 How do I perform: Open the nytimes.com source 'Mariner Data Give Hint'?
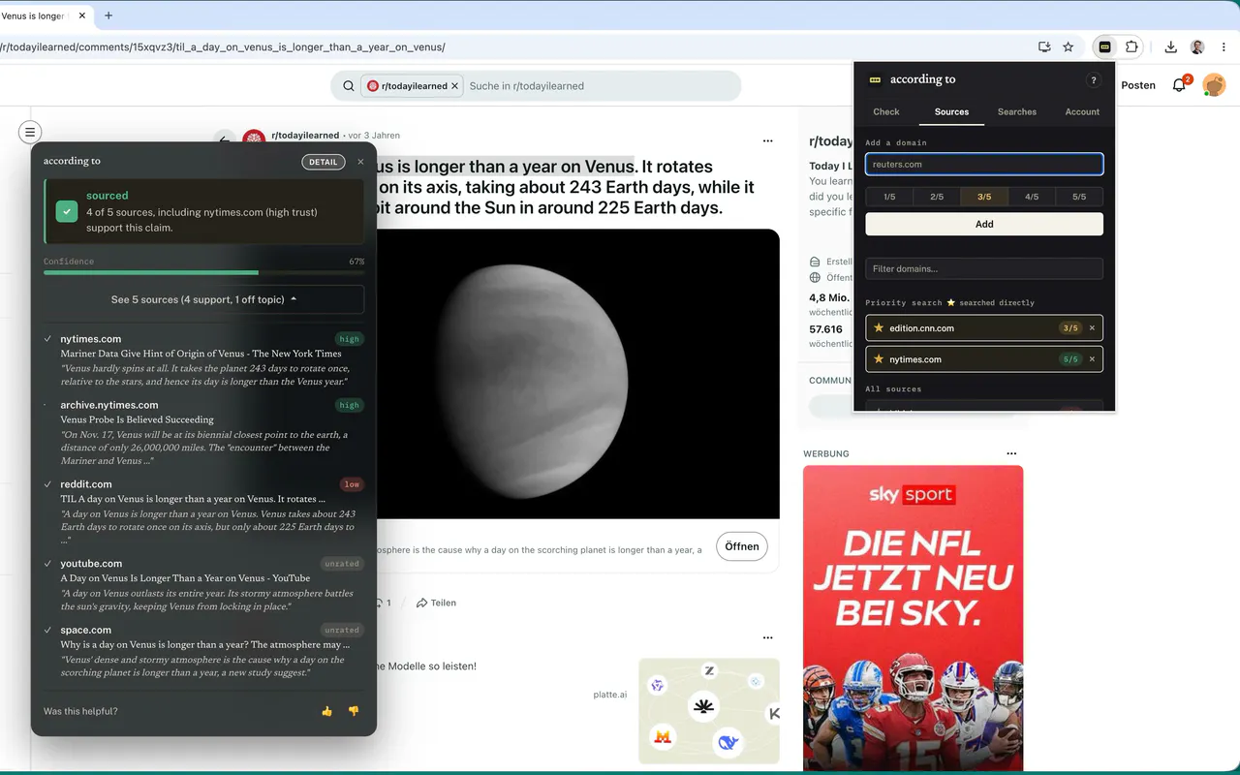point(201,360)
